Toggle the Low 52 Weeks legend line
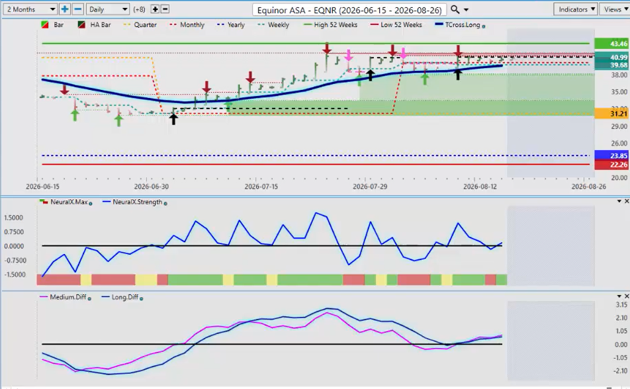Viewport: 630px width, 389px height. 396,25
